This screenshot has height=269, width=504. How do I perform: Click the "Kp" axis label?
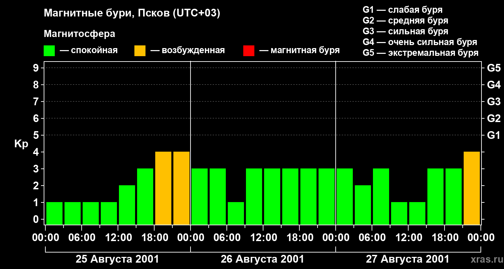click(21, 144)
